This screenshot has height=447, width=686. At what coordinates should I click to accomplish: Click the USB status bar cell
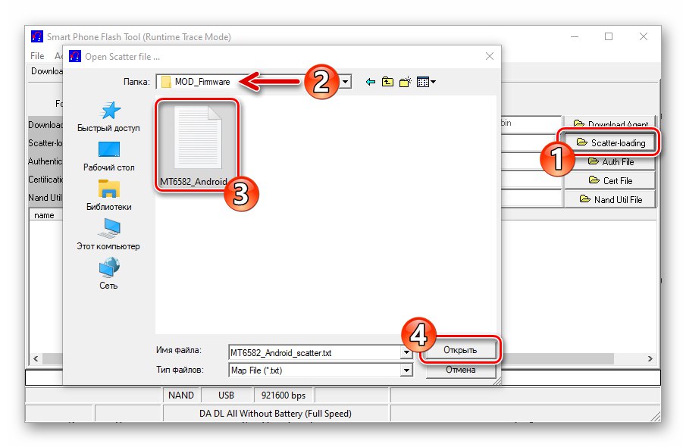click(x=226, y=395)
